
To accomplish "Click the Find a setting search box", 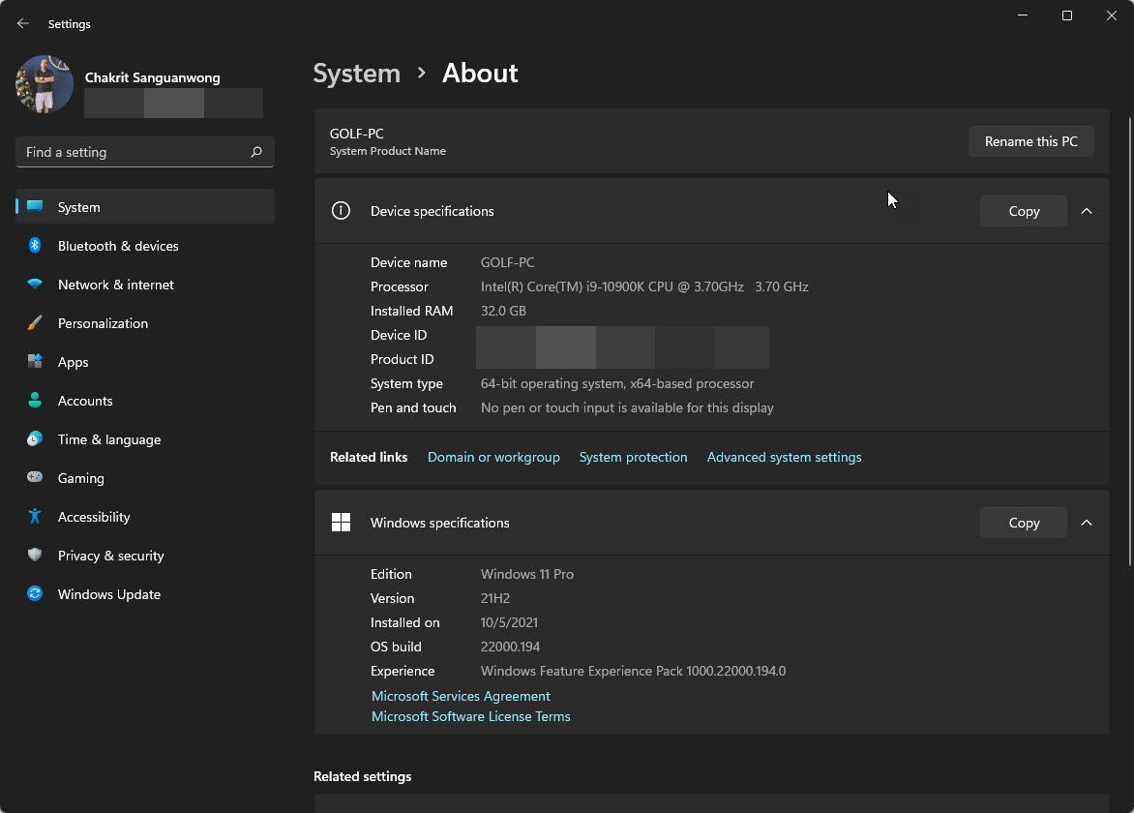I will (x=144, y=152).
